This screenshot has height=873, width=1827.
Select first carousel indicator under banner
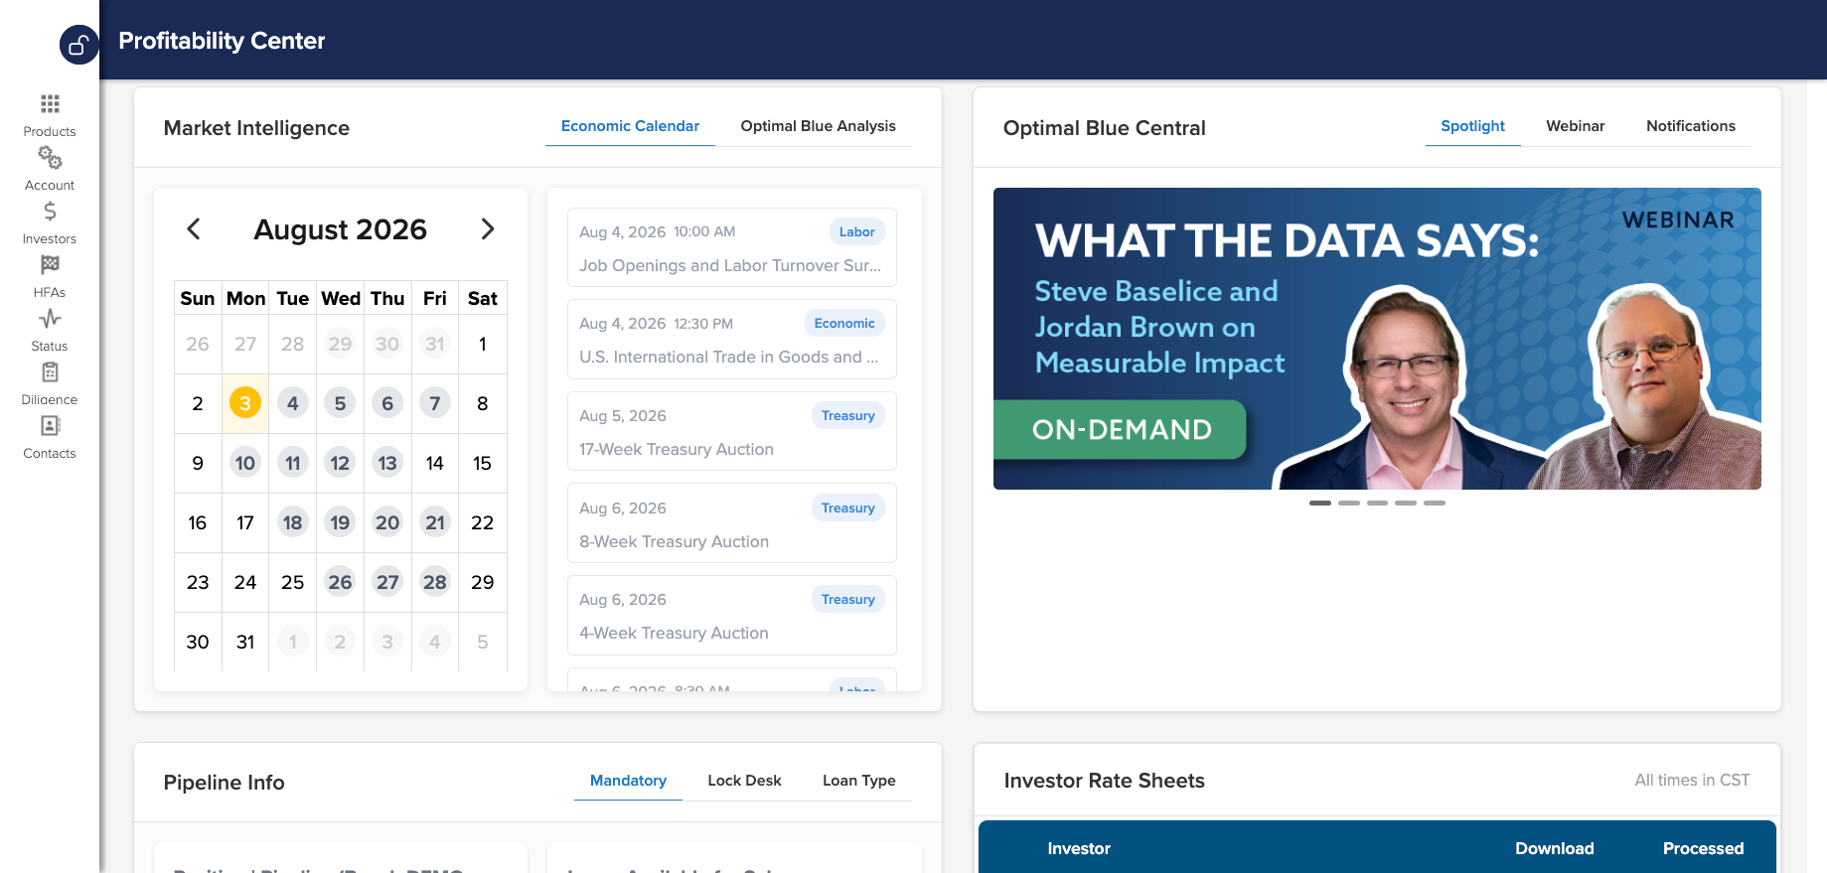coord(1320,504)
